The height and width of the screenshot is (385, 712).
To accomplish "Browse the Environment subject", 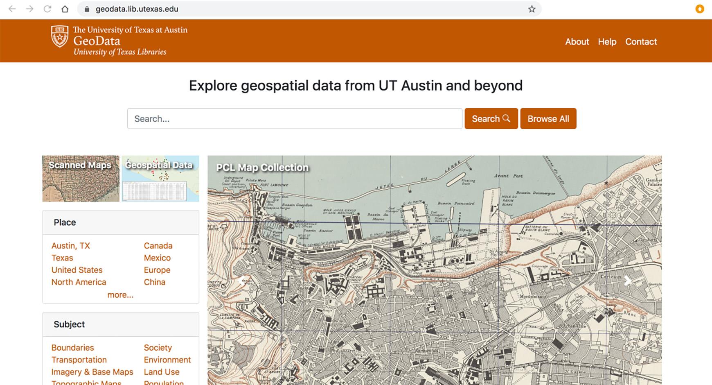I will click(167, 360).
